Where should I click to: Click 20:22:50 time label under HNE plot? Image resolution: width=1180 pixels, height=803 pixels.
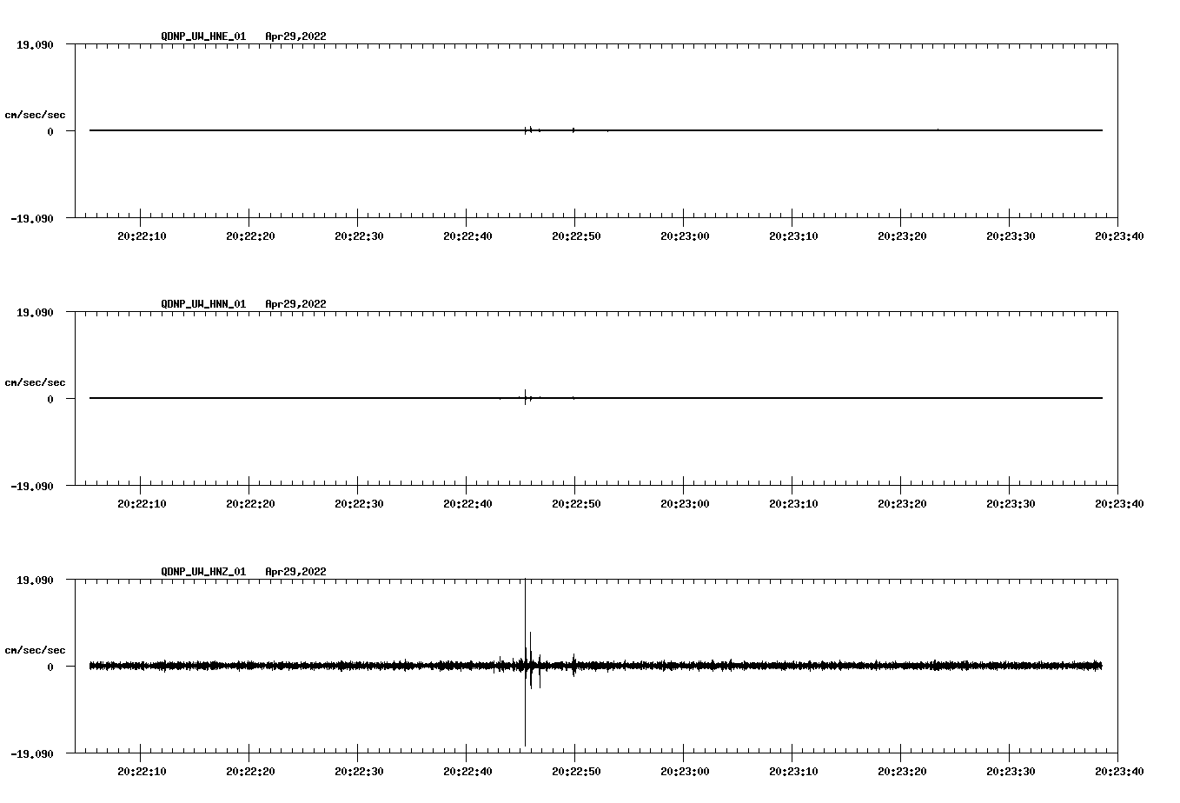click(x=576, y=236)
